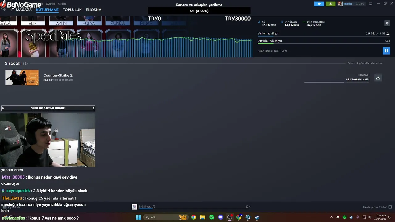Open Discord from taskbar
The width and height of the screenshot is (395, 222).
221,217
